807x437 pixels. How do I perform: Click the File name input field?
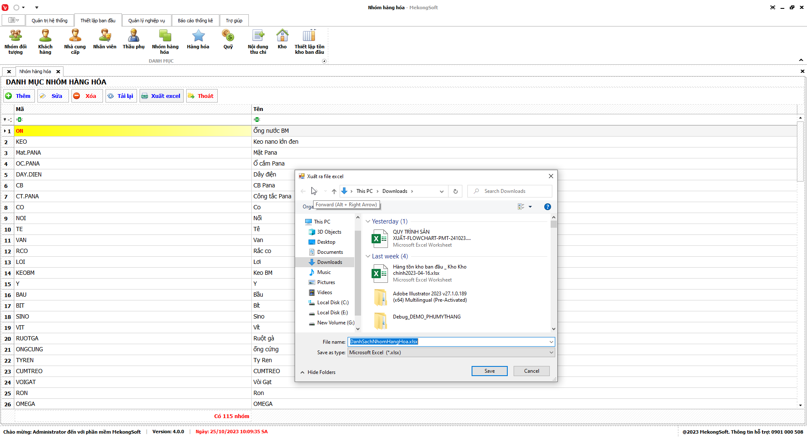click(x=448, y=342)
